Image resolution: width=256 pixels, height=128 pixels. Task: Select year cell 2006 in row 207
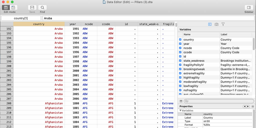click(73, 99)
